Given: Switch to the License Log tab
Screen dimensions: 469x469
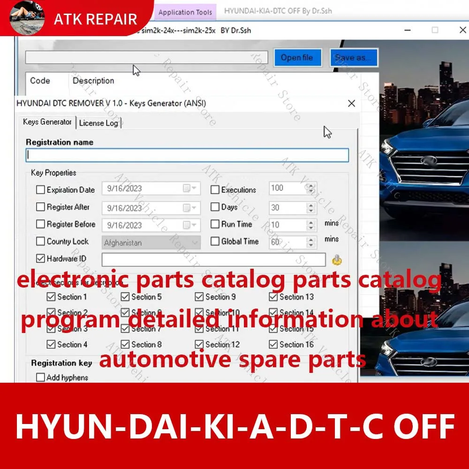Looking at the screenshot, I should click(98, 123).
